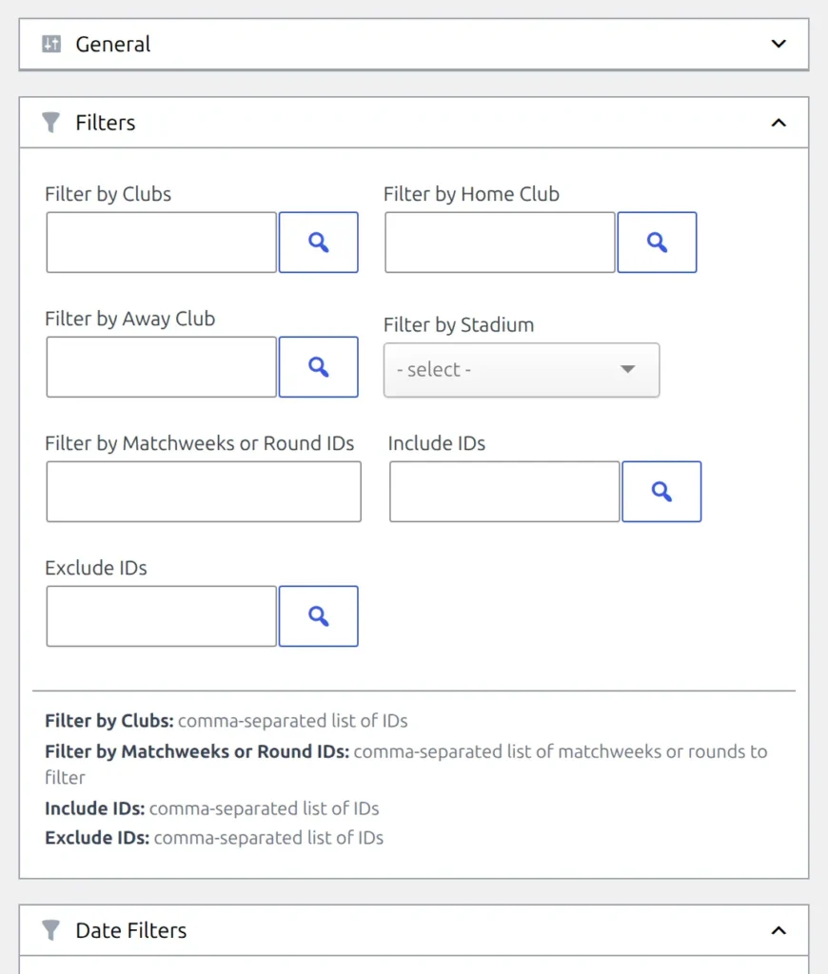Click the search icon for Filter by Clubs
Image resolution: width=828 pixels, height=974 pixels.
point(318,243)
